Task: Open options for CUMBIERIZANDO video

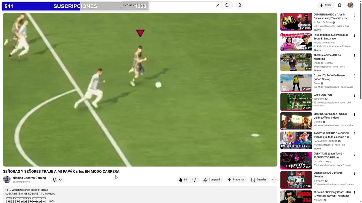Action: pyautogui.click(x=355, y=15)
